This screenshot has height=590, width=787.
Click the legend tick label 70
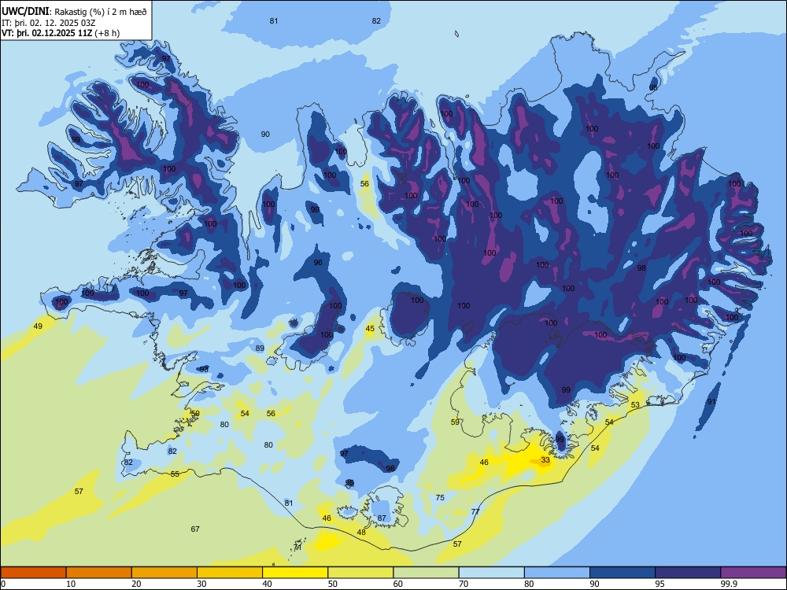(x=464, y=584)
